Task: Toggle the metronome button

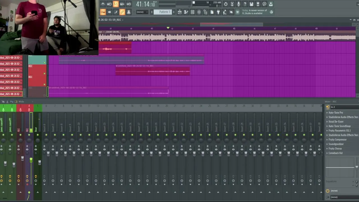Action: click(103, 4)
